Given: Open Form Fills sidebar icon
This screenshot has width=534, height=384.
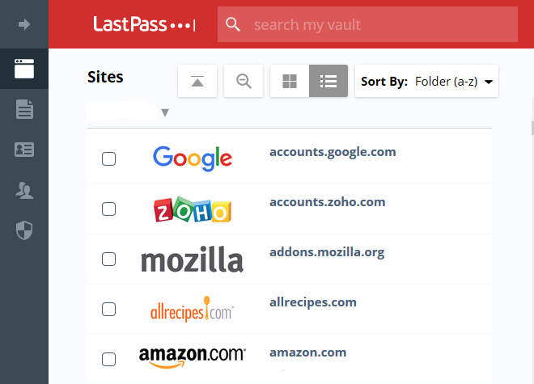Looking at the screenshot, I should click(24, 150).
